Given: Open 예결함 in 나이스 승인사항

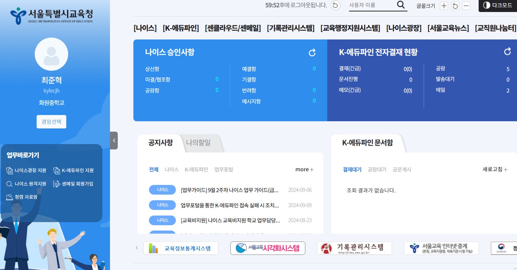Looking at the screenshot, I should [249, 69].
